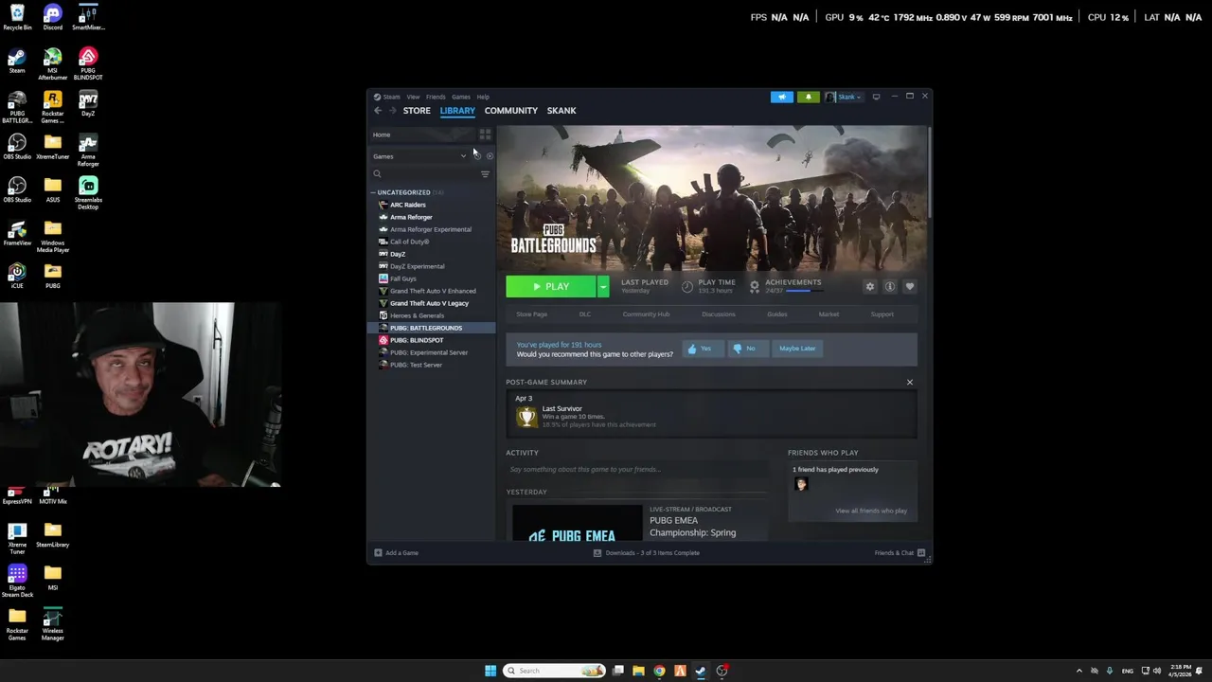
Task: Toggle ready-to-play filter icon
Action: tap(490, 156)
